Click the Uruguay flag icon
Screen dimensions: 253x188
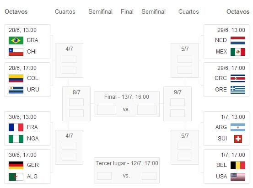16,90
